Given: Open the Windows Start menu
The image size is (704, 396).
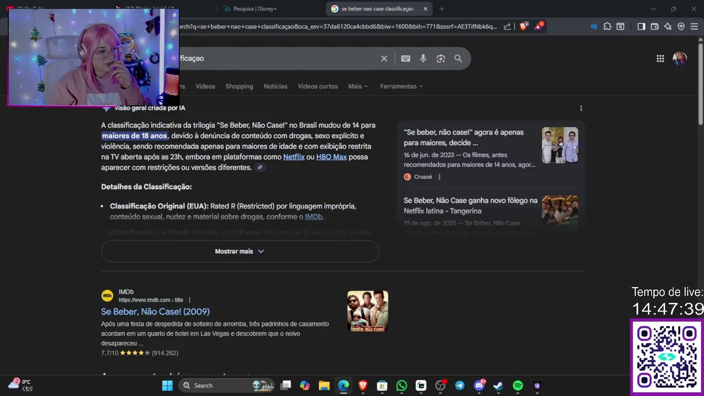Looking at the screenshot, I should 167,386.
